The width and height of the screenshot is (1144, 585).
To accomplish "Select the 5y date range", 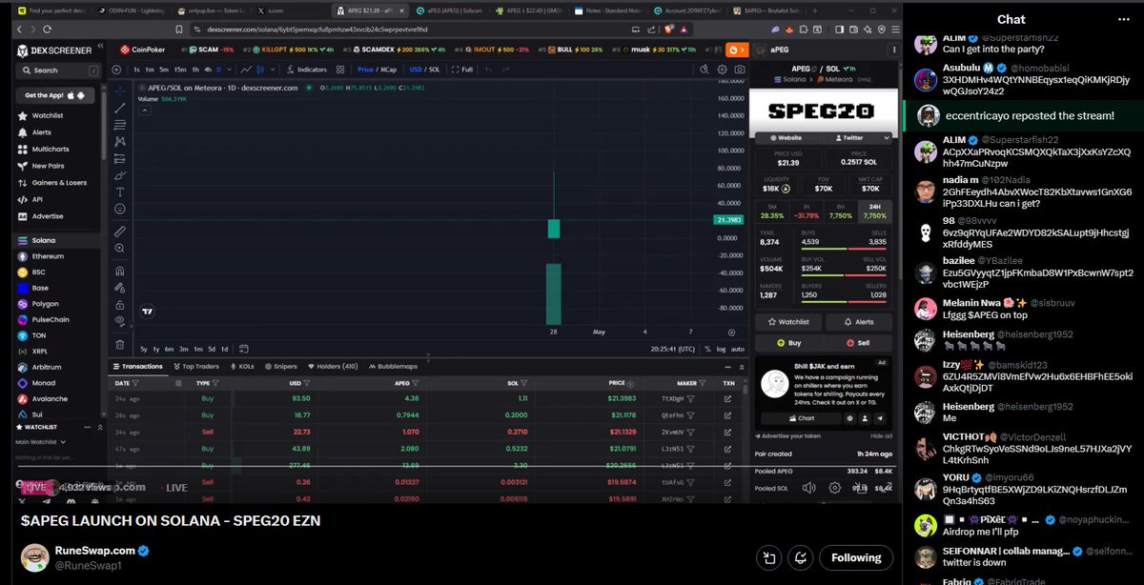I will tap(143, 349).
